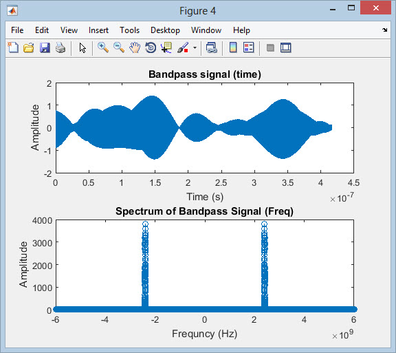Image resolution: width=396 pixels, height=353 pixels.
Task: Toggle the Data Cursor tool
Action: [166, 47]
